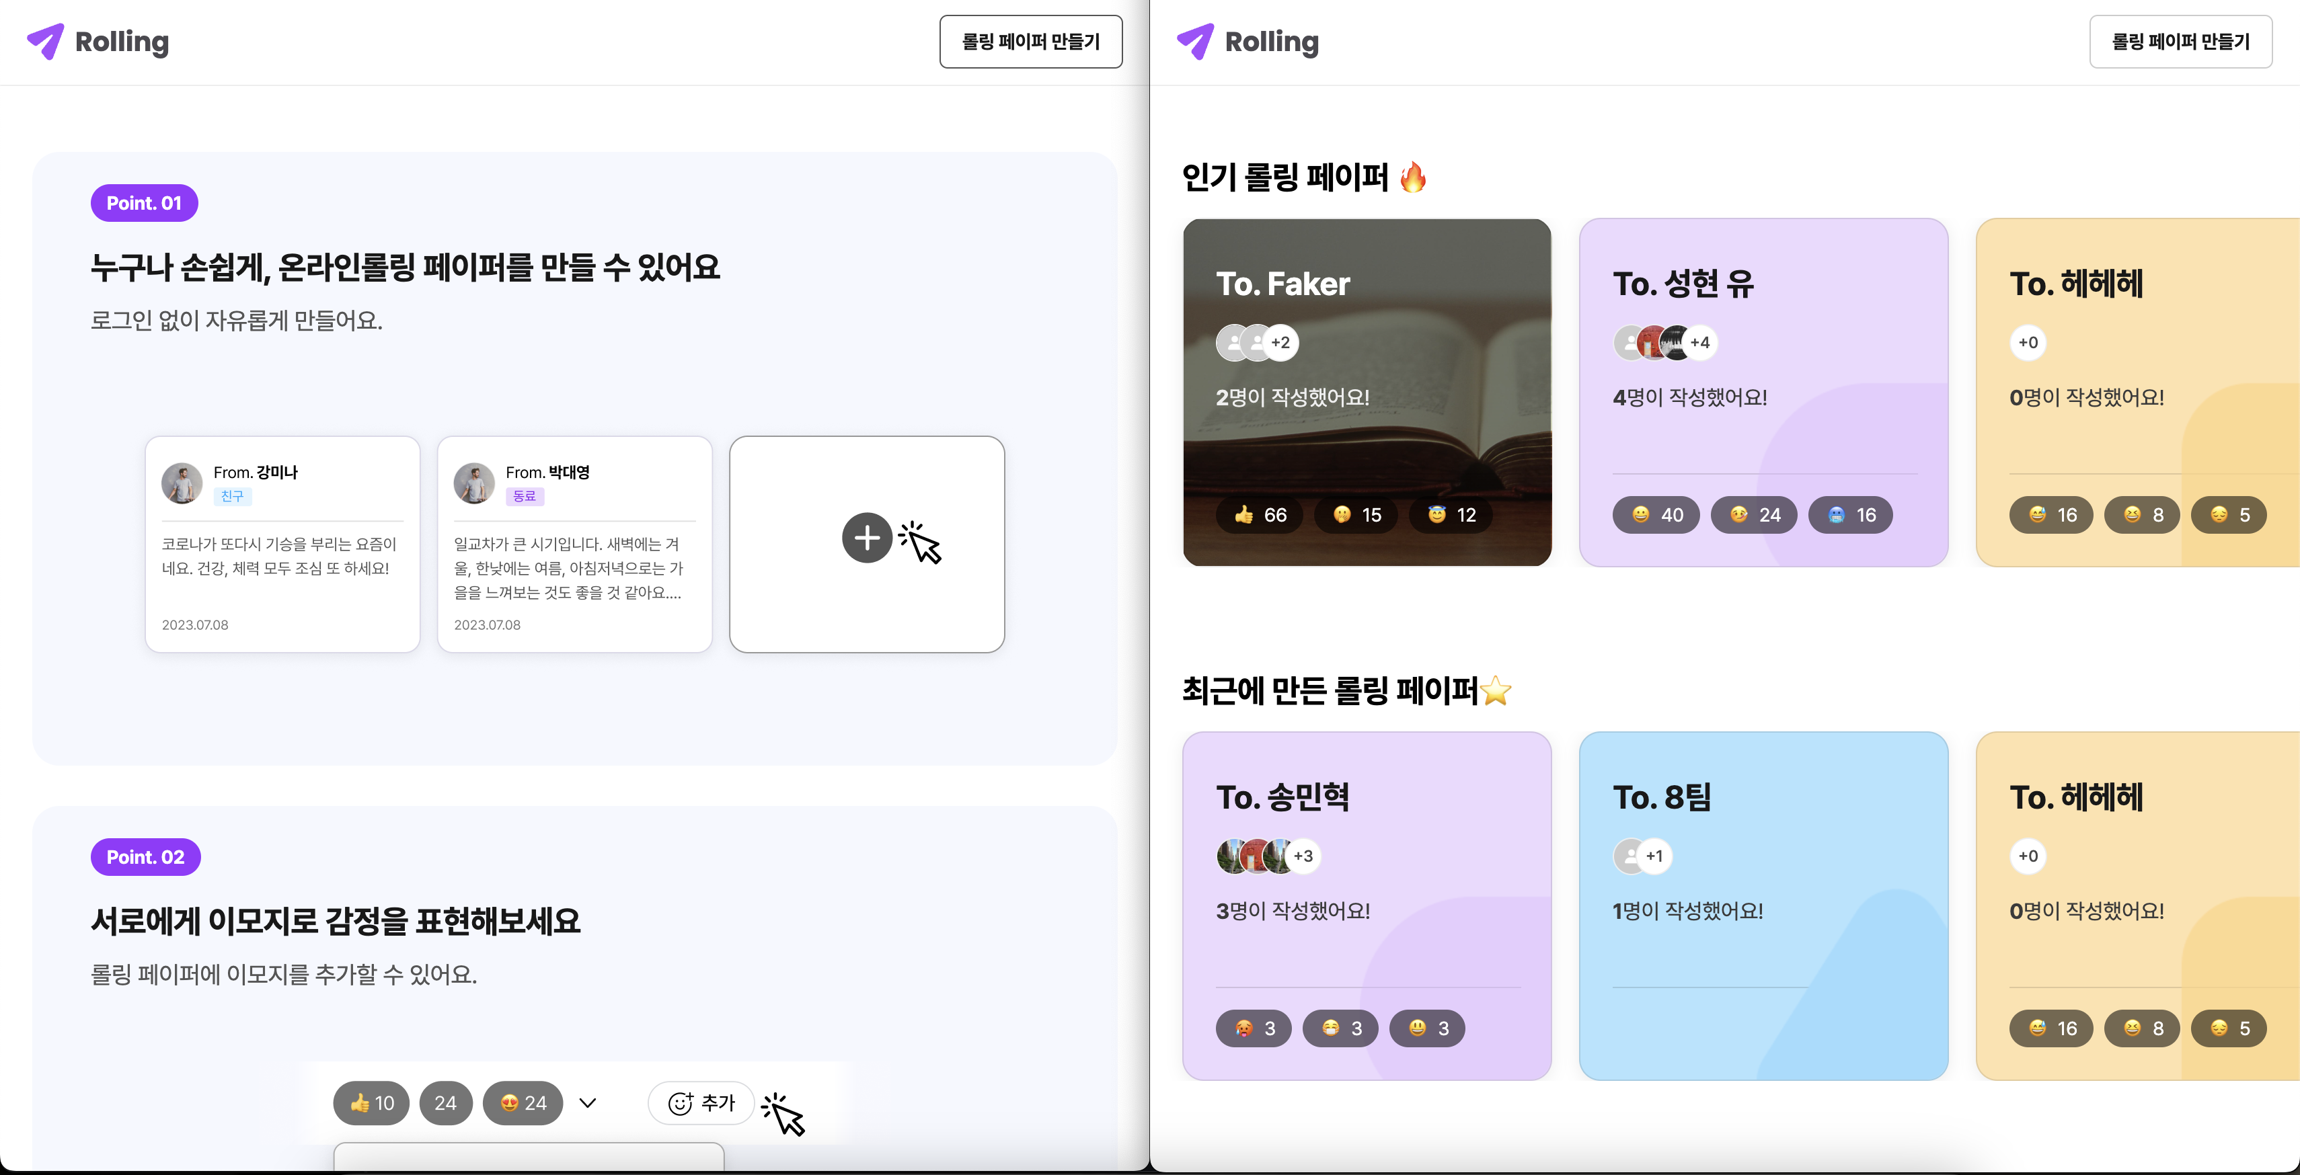The width and height of the screenshot is (2300, 1175).
Task: Click the 2명이 작성했어요! text on the Faker card
Action: pyautogui.click(x=1293, y=397)
